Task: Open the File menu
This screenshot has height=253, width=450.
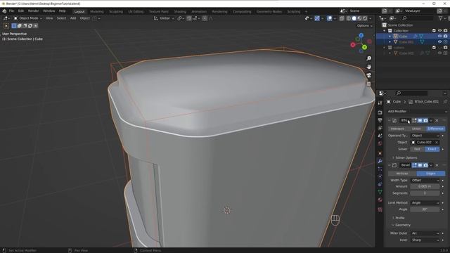Action: pyautogui.click(x=11, y=11)
